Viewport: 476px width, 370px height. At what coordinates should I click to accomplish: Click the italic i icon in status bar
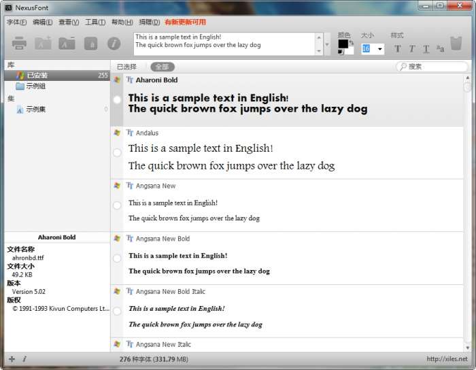(x=24, y=359)
